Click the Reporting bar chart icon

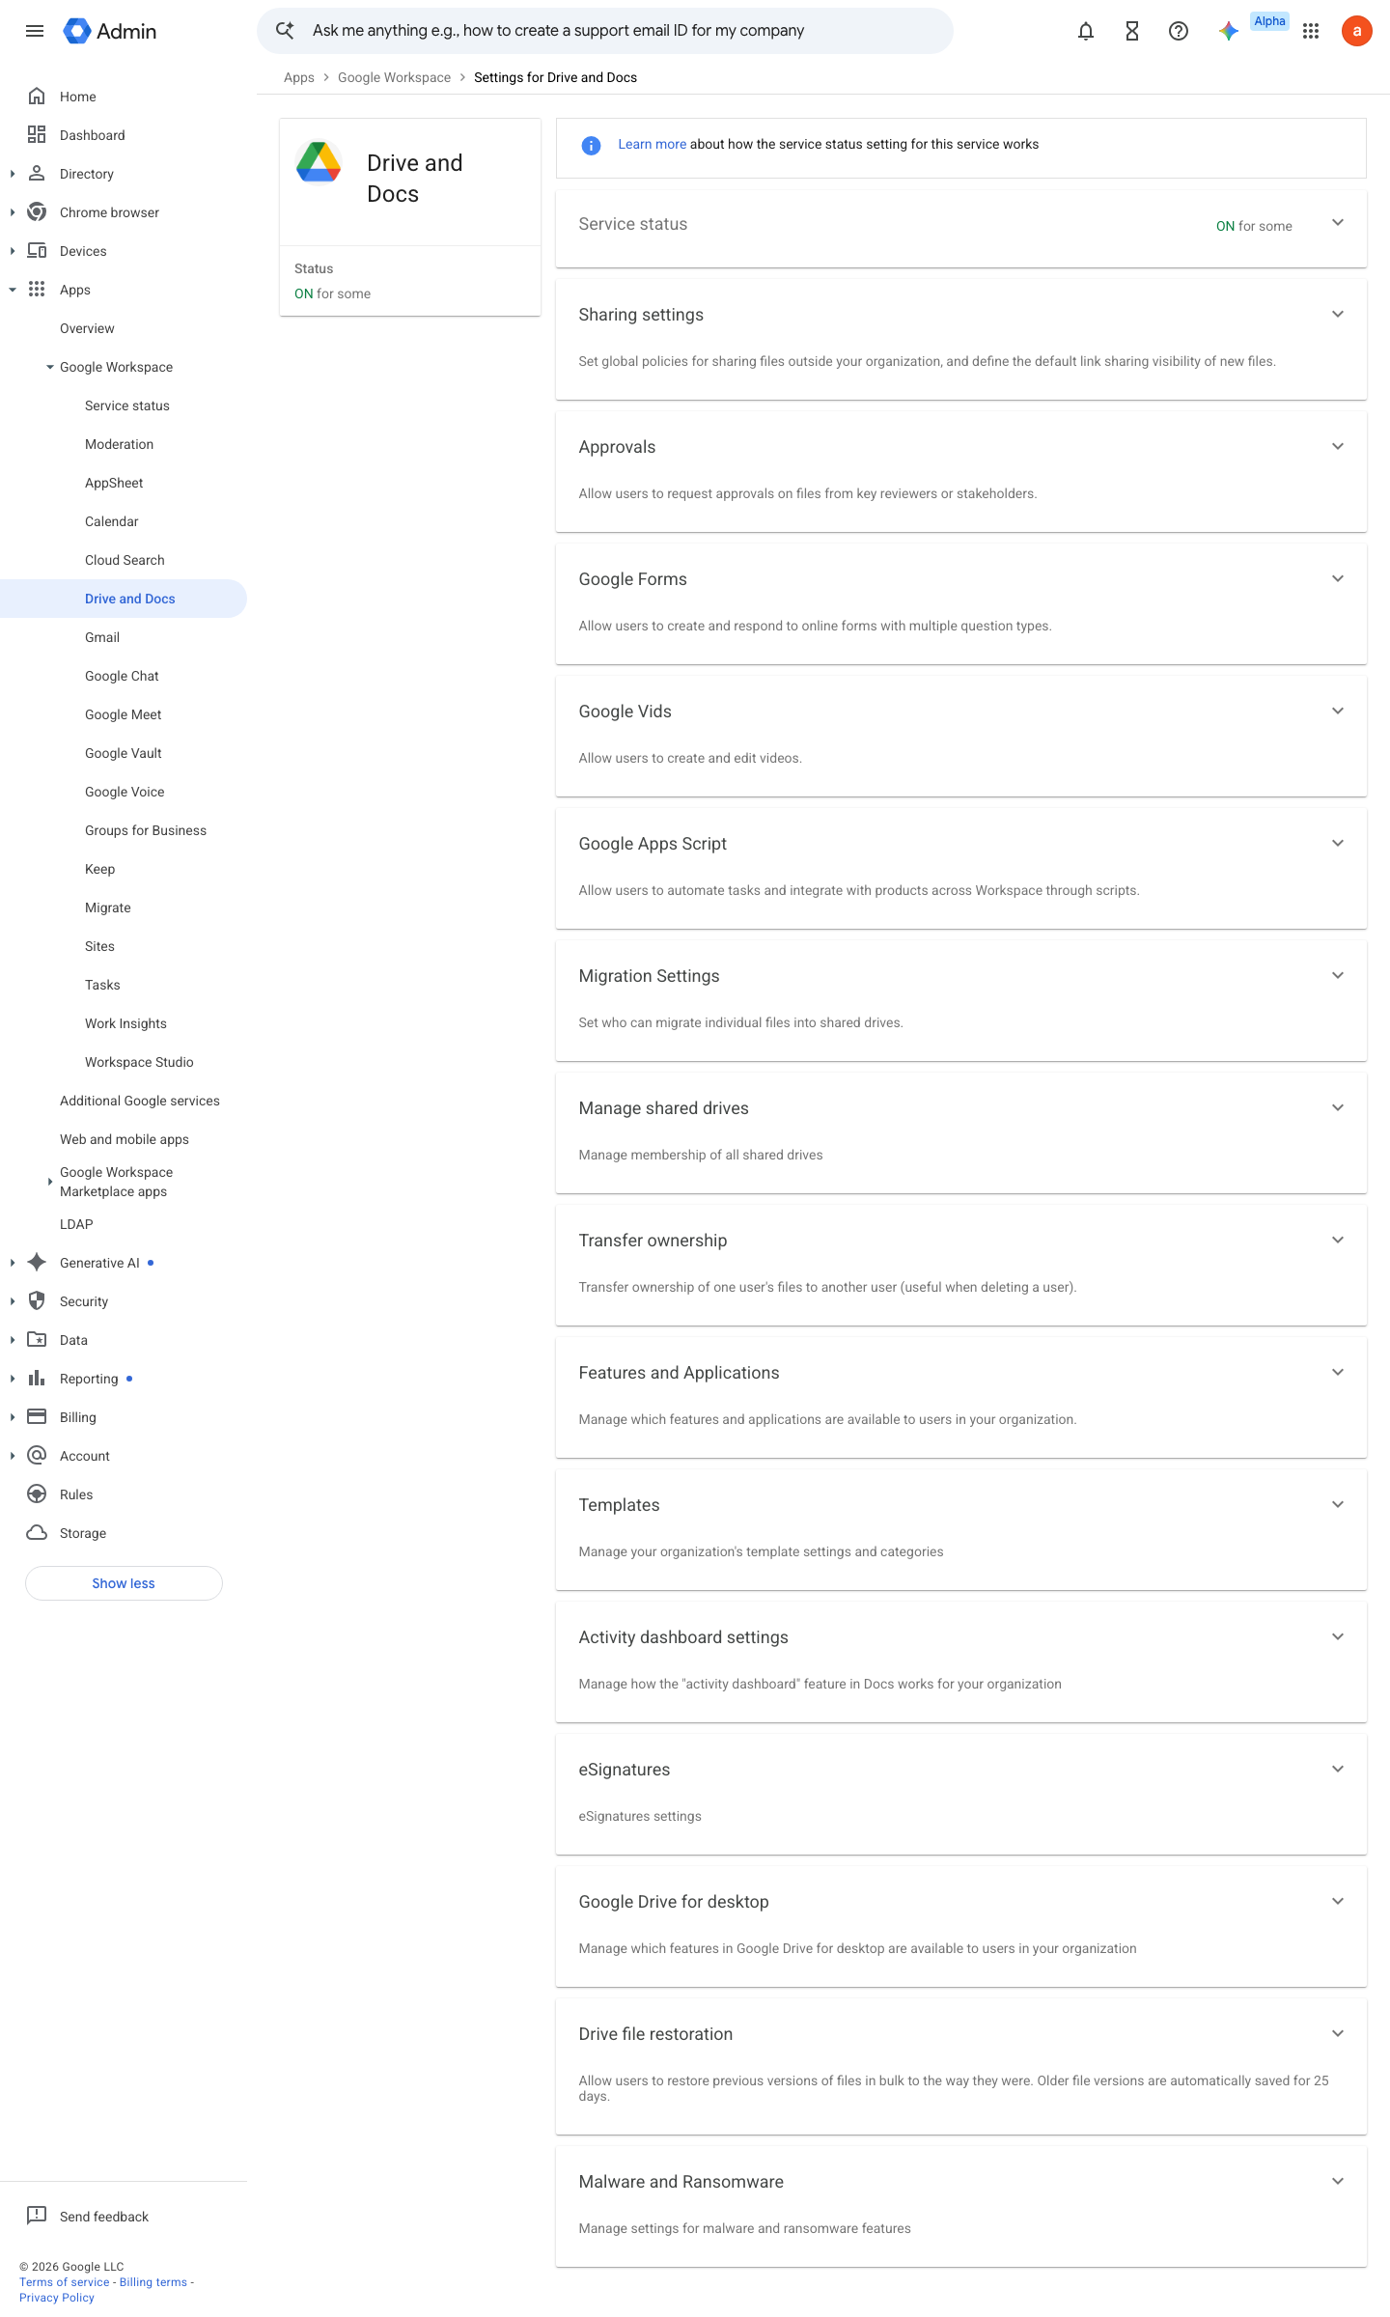pos(37,1379)
